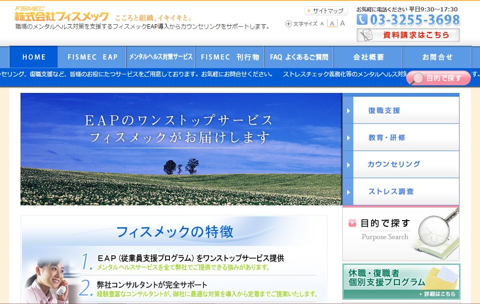480x304 pixels.
Task: Click the document icon on 資料請求 button
Action: click(367, 35)
